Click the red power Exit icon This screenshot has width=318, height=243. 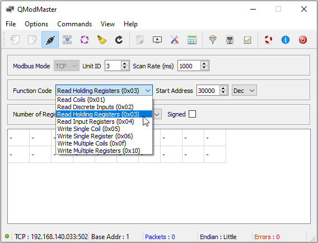(x=303, y=40)
